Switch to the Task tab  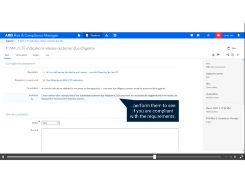[x=7, y=55]
